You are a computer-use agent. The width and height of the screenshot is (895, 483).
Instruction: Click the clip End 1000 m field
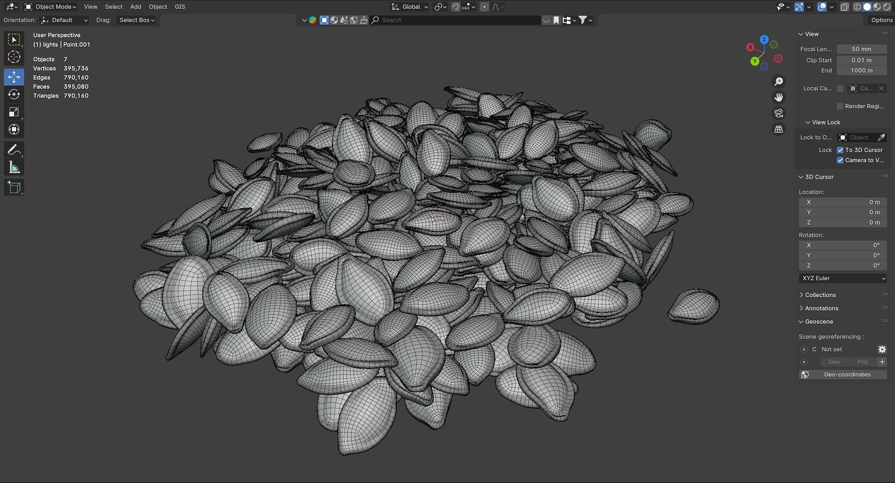[862, 70]
